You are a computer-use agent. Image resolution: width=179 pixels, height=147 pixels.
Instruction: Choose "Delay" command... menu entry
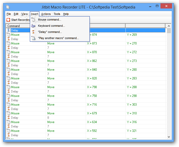60,32
